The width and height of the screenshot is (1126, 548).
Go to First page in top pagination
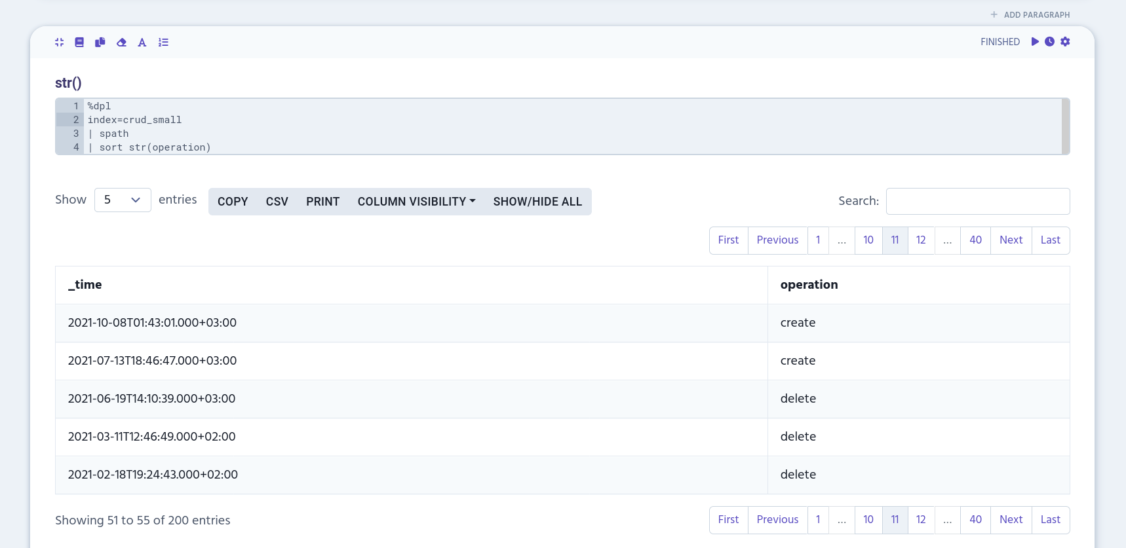(x=728, y=240)
